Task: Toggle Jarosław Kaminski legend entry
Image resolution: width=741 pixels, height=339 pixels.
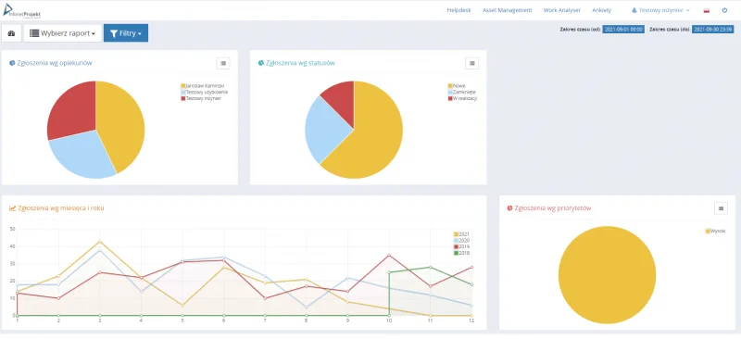Action: click(202, 86)
